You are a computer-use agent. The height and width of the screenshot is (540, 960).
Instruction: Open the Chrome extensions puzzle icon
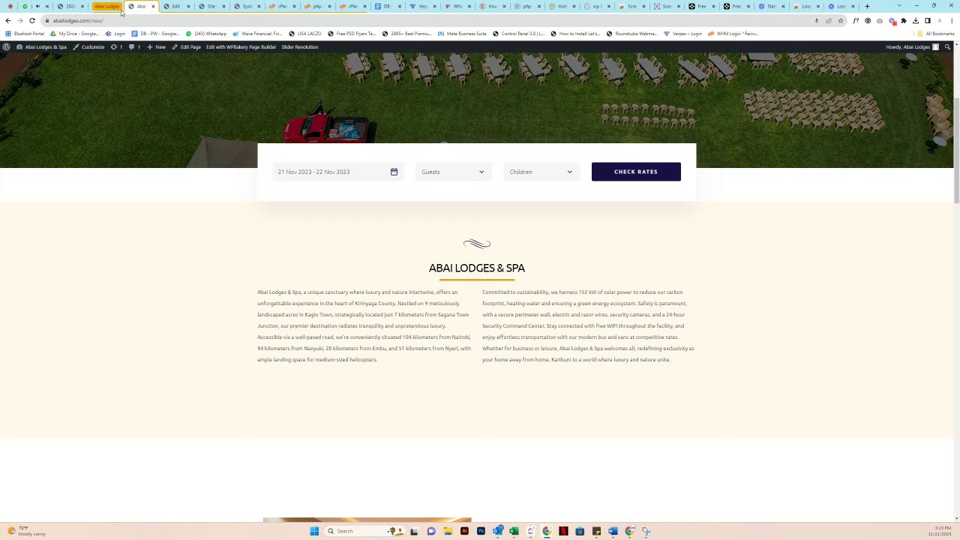pos(904,20)
